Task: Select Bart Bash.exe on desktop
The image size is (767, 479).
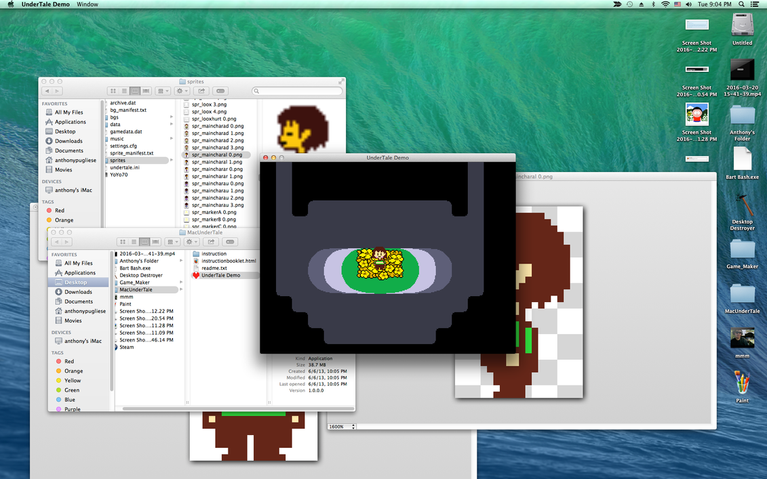Action: 742,159
